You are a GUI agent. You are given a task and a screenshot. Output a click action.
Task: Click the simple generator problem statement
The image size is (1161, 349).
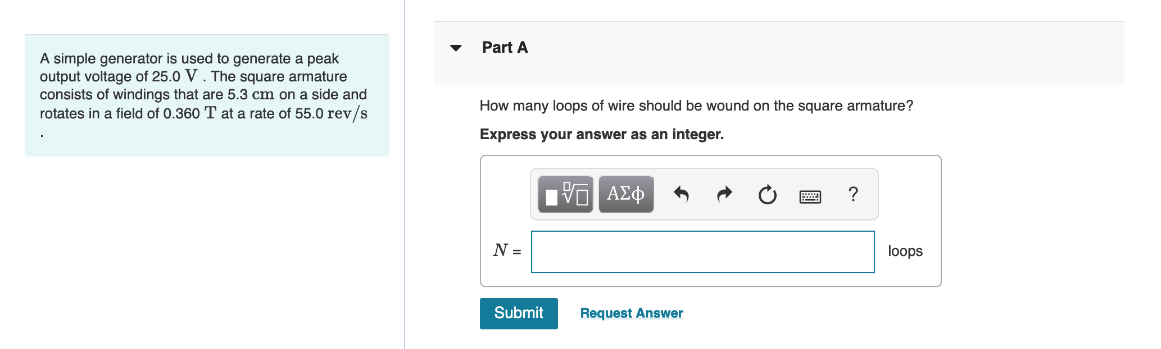205,94
